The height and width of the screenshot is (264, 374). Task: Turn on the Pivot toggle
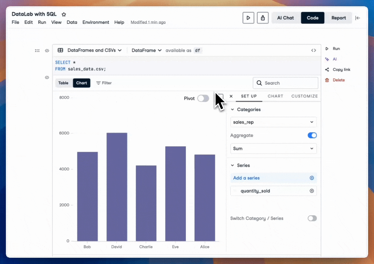(x=203, y=98)
